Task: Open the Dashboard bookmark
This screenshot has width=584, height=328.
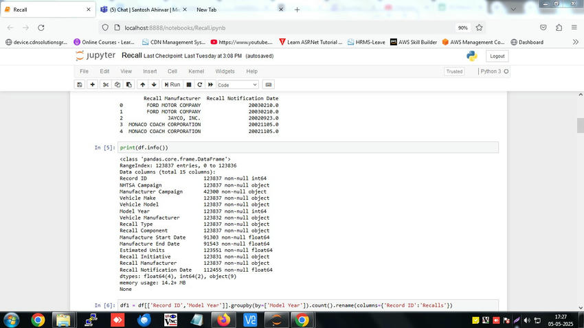Action: pyautogui.click(x=527, y=43)
